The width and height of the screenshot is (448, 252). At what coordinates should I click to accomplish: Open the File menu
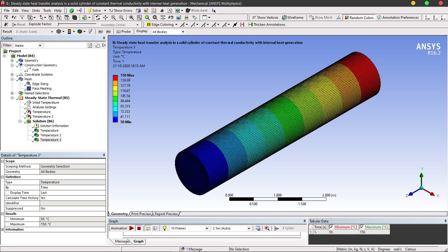pyautogui.click(x=7, y=10)
